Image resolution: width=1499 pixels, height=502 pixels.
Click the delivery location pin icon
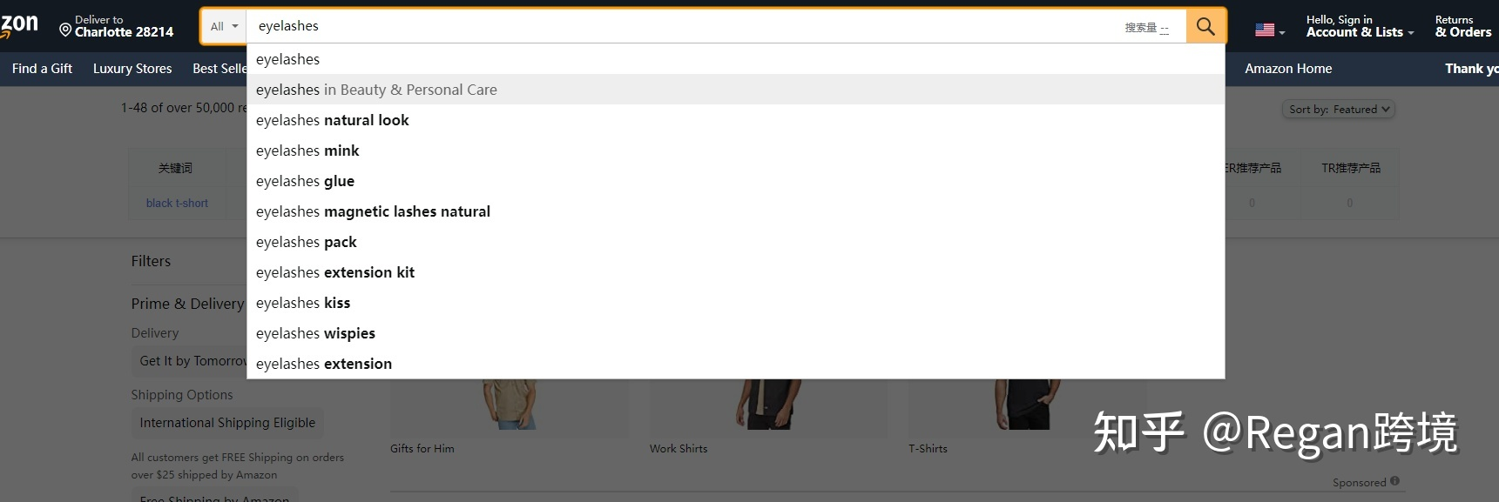[x=65, y=30]
